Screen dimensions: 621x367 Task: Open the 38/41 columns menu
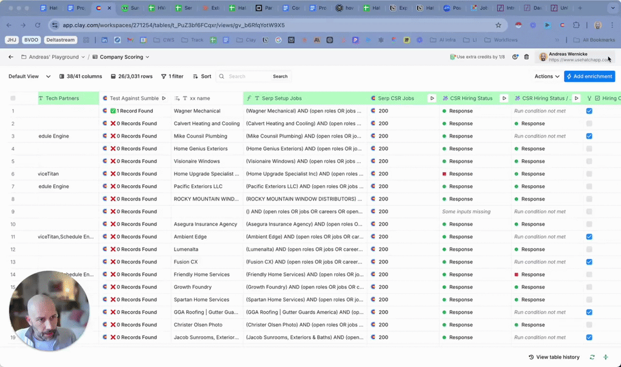pos(81,76)
